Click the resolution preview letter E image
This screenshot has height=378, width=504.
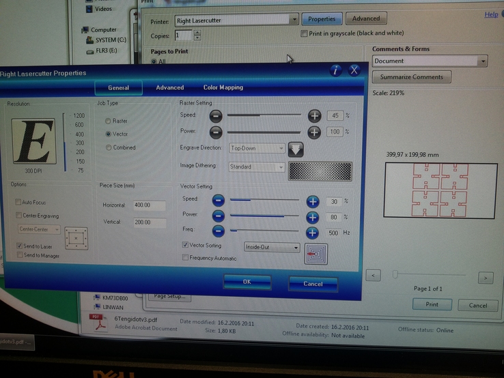pyautogui.click(x=33, y=141)
